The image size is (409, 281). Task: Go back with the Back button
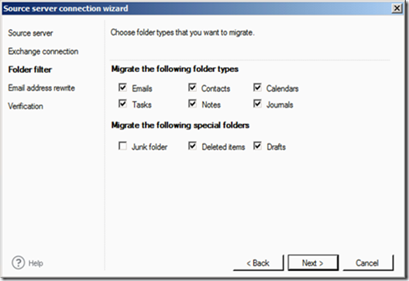[x=258, y=262]
